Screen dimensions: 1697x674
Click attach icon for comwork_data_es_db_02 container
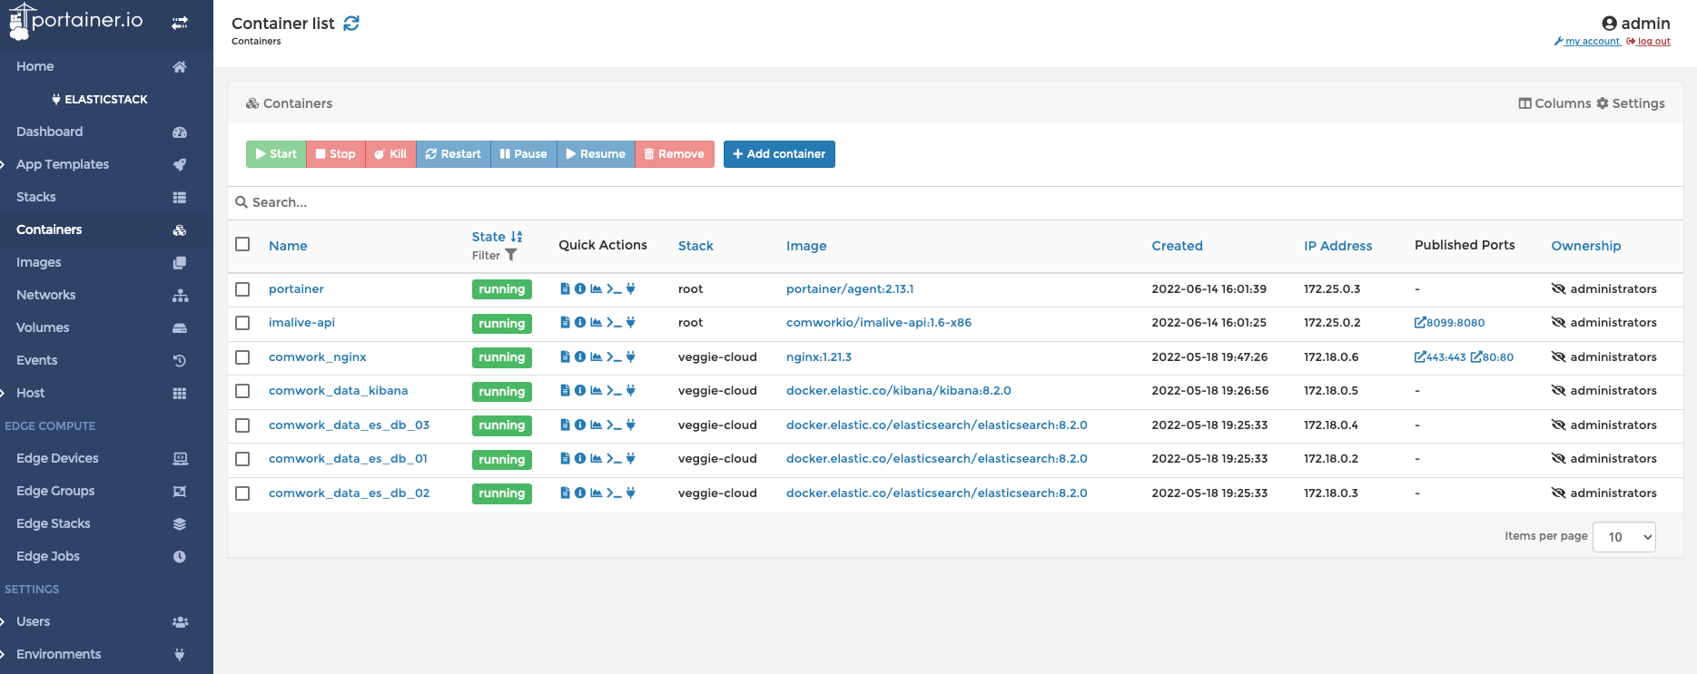pos(630,493)
